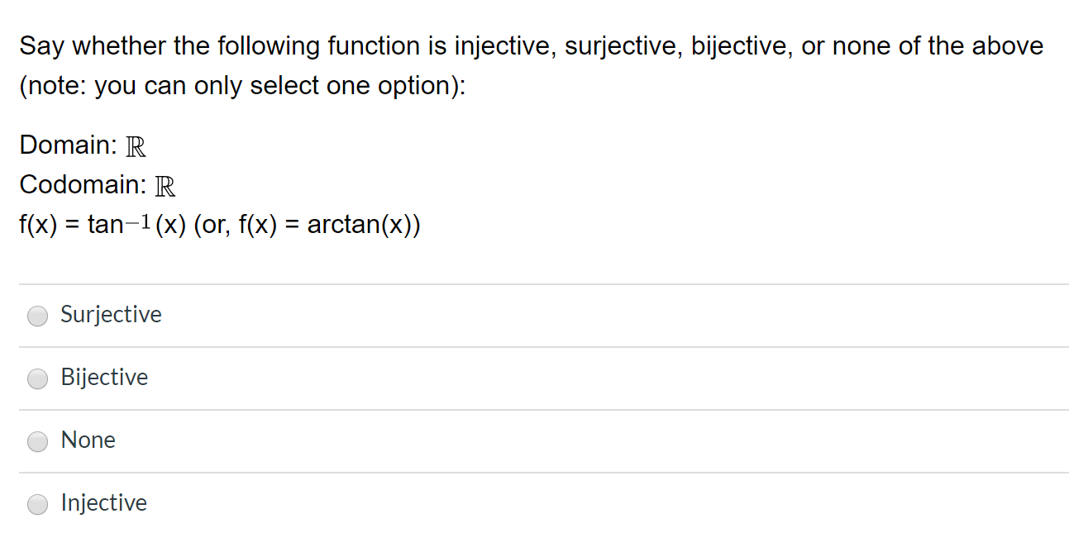Select the Surjective radio button
The height and width of the screenshot is (552, 1088).
[x=37, y=316]
